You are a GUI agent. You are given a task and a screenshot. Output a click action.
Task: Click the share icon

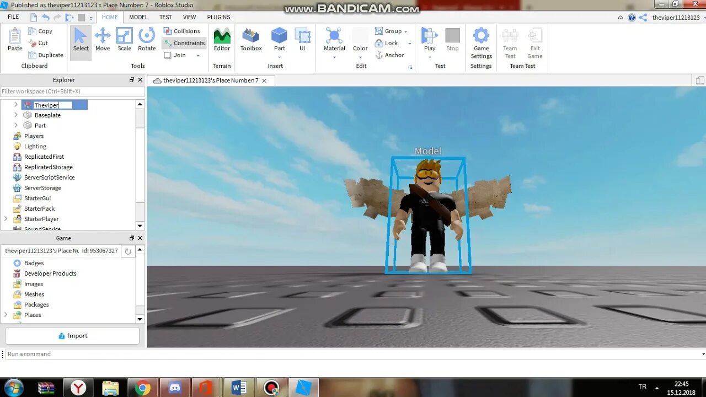(644, 18)
